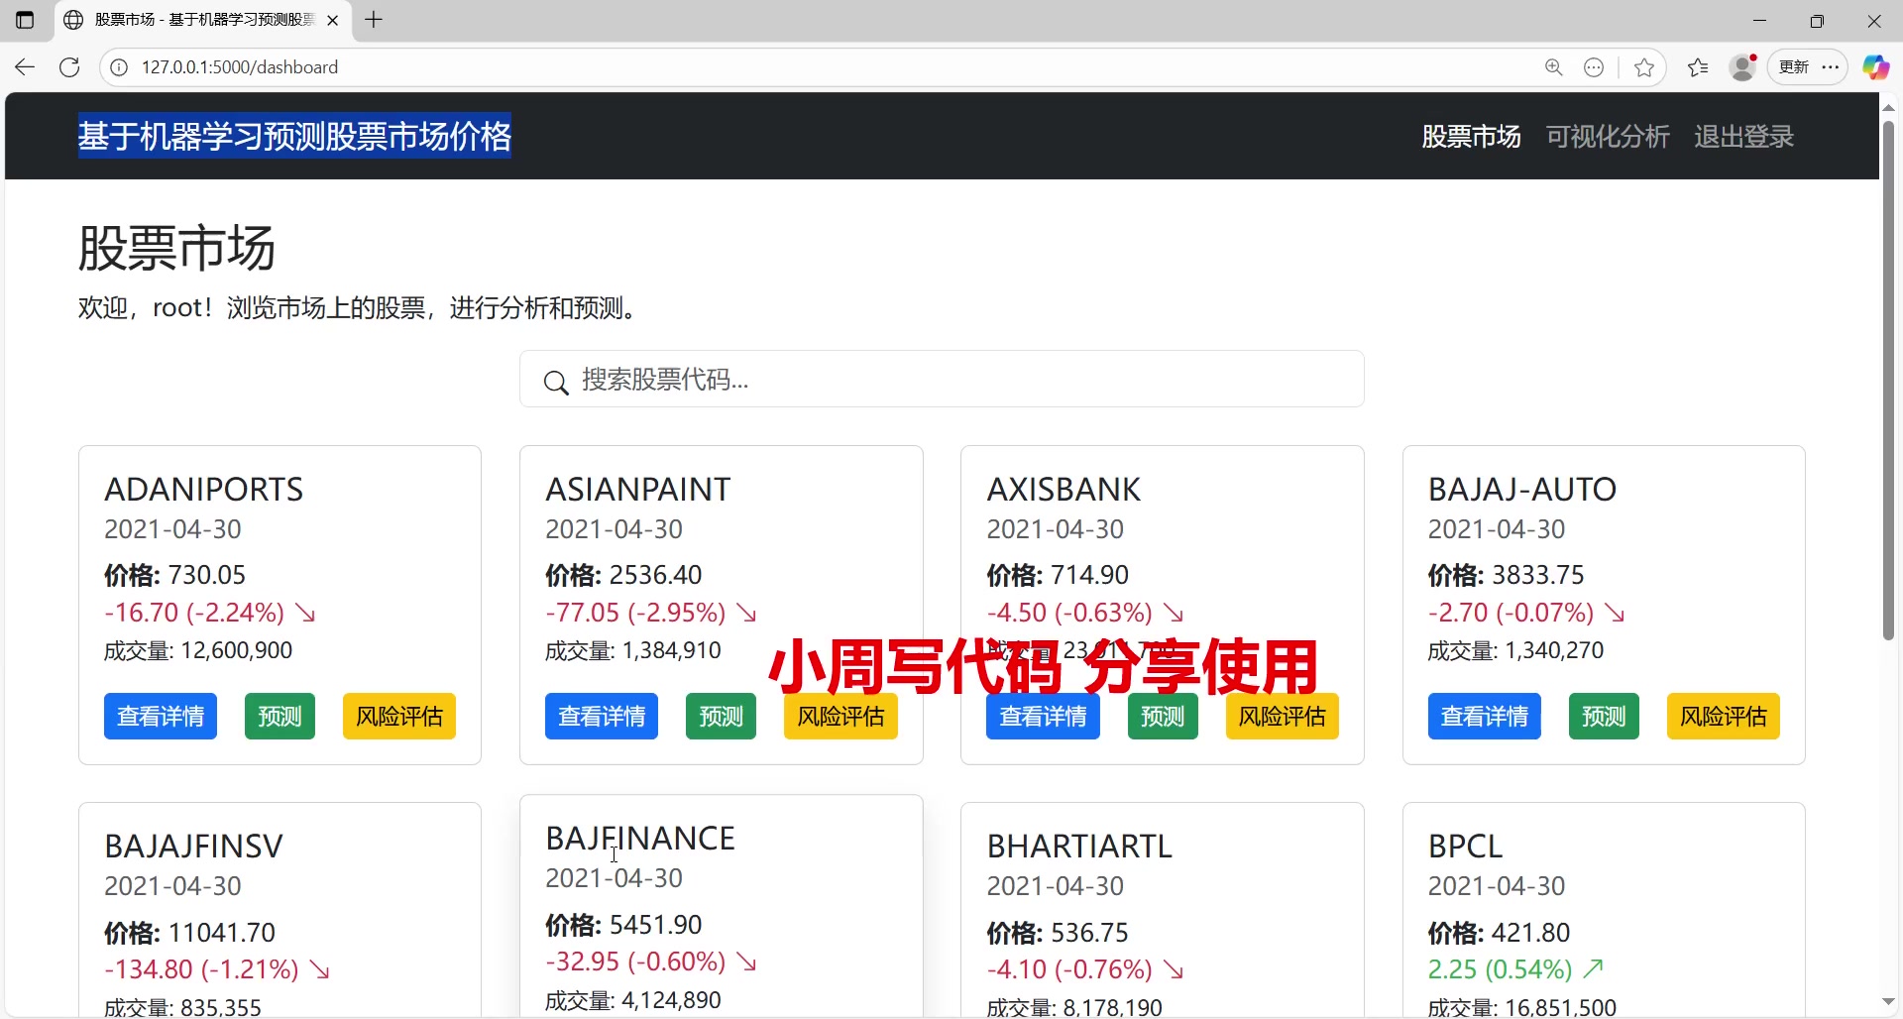Open new tab with plus button
1903x1019 pixels.
click(374, 20)
